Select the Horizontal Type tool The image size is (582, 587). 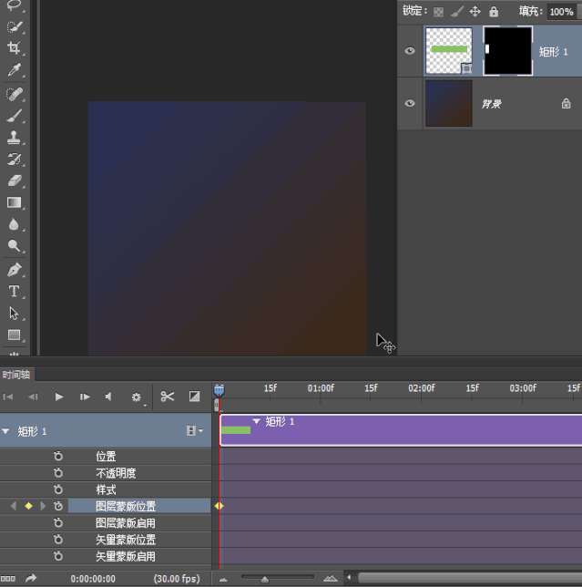[x=14, y=292]
